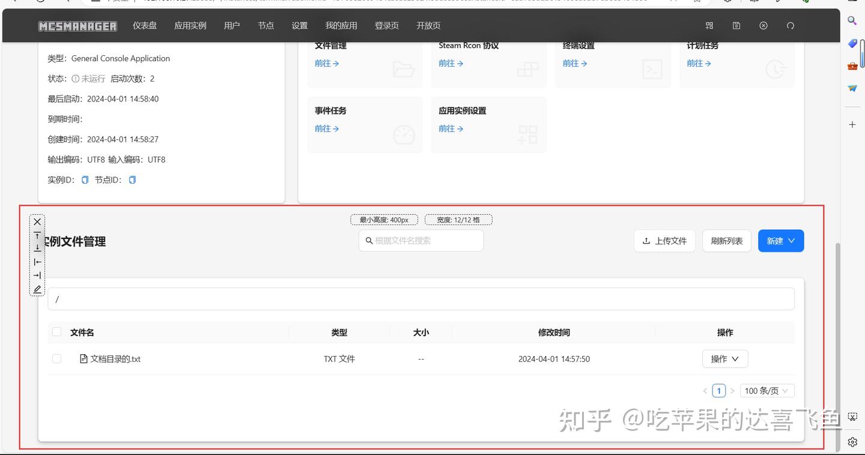The height and width of the screenshot is (455, 865).
Task: Open the 节点 navigation item
Action: click(266, 25)
